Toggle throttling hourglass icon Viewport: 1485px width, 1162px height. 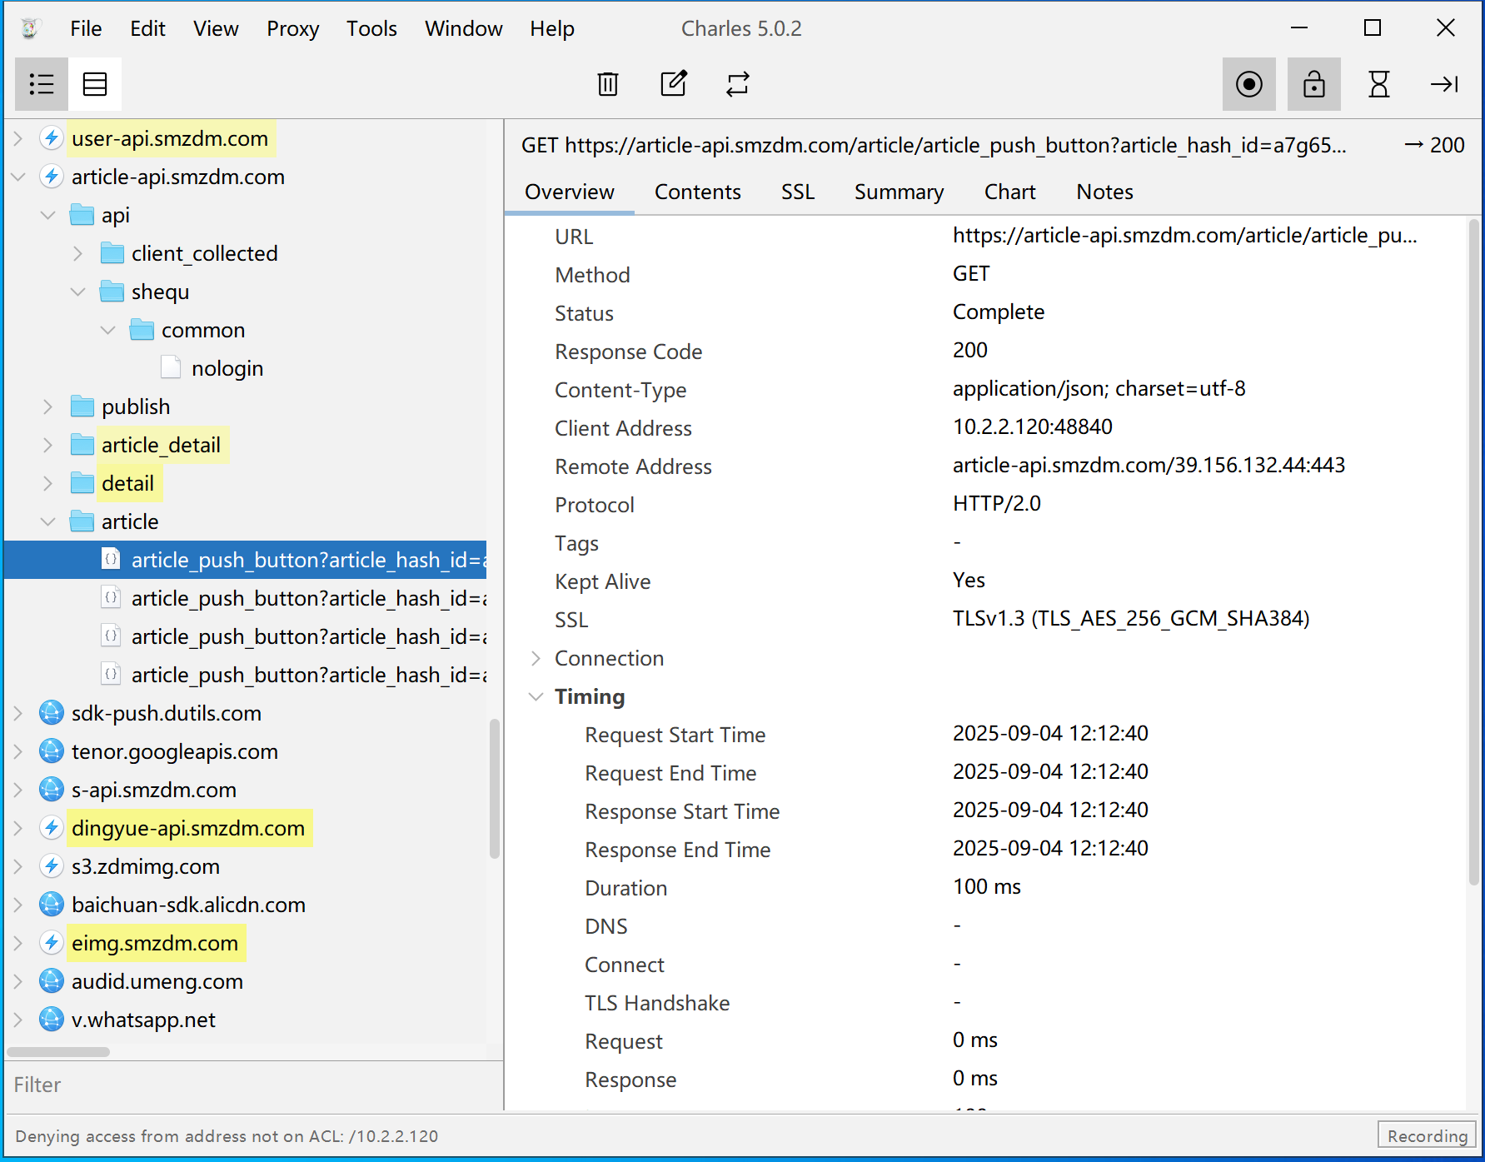click(x=1379, y=84)
